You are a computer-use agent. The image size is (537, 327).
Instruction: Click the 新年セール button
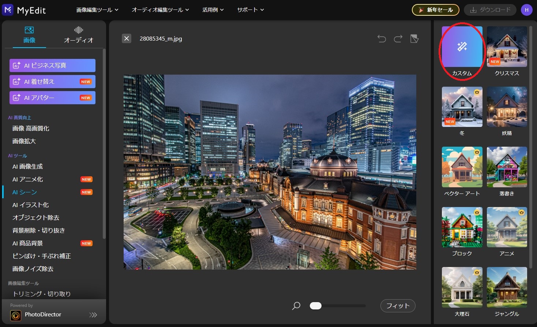pyautogui.click(x=435, y=10)
